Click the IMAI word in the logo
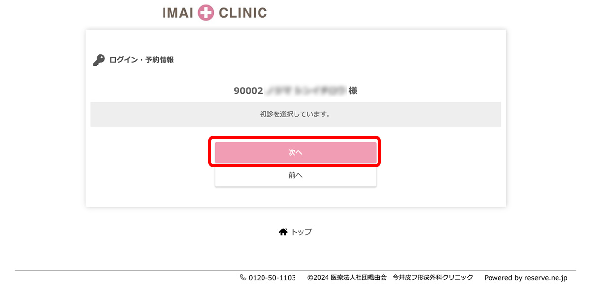Screen dimensions: 591x294 point(178,13)
